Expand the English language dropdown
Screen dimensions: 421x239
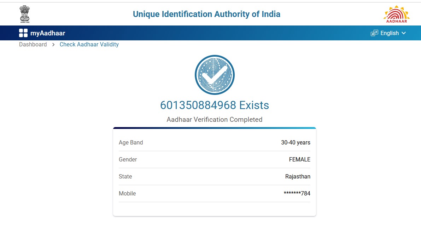[390, 33]
